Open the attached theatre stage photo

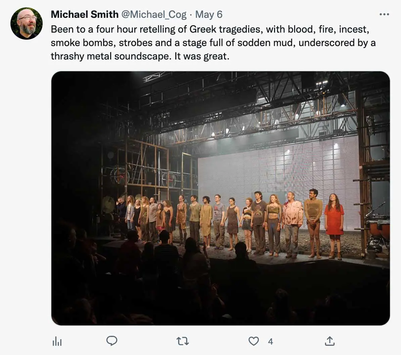(220, 198)
